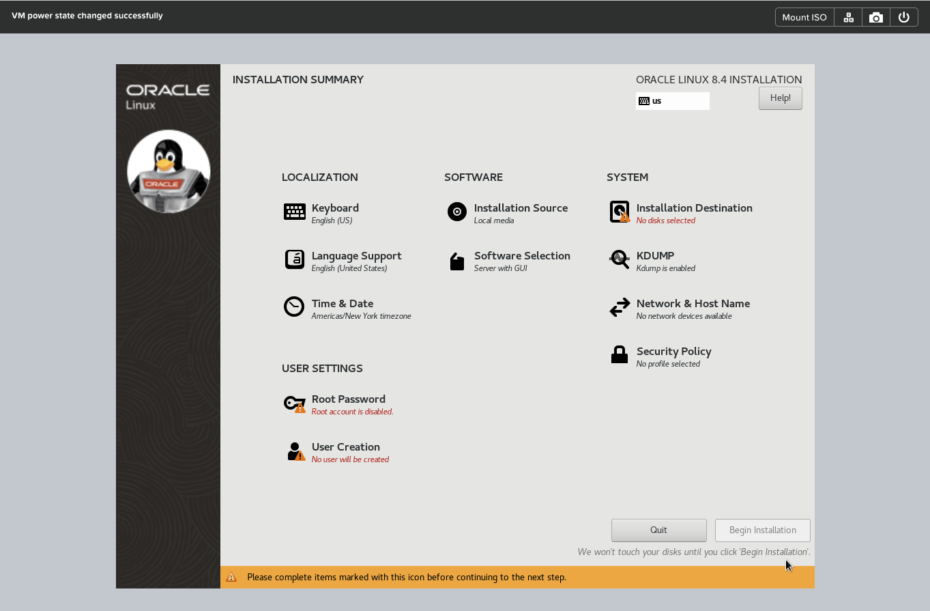Click 'Kdump is enabled' text

(666, 268)
